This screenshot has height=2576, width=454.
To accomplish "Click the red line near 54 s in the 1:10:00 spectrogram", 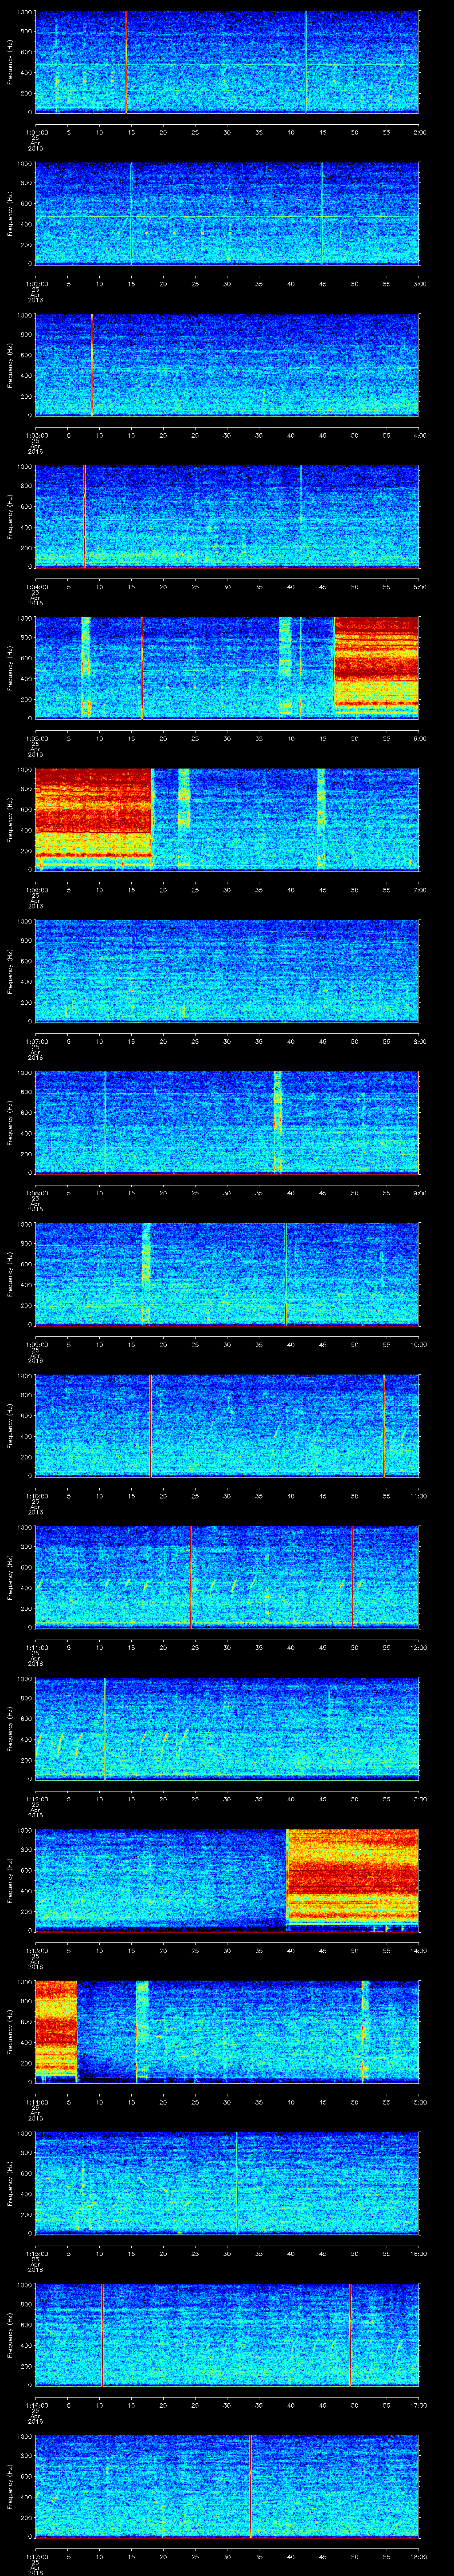I will pos(383,1426).
